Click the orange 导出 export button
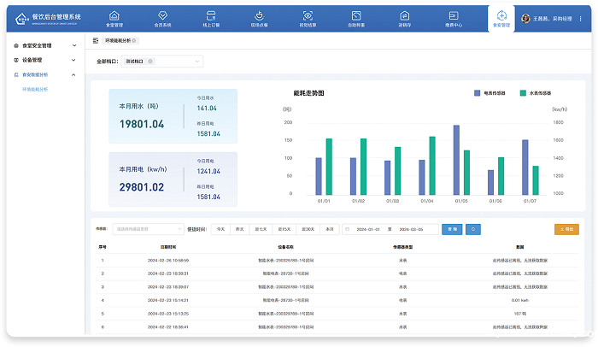Viewport: 598px width, 347px height. click(566, 229)
